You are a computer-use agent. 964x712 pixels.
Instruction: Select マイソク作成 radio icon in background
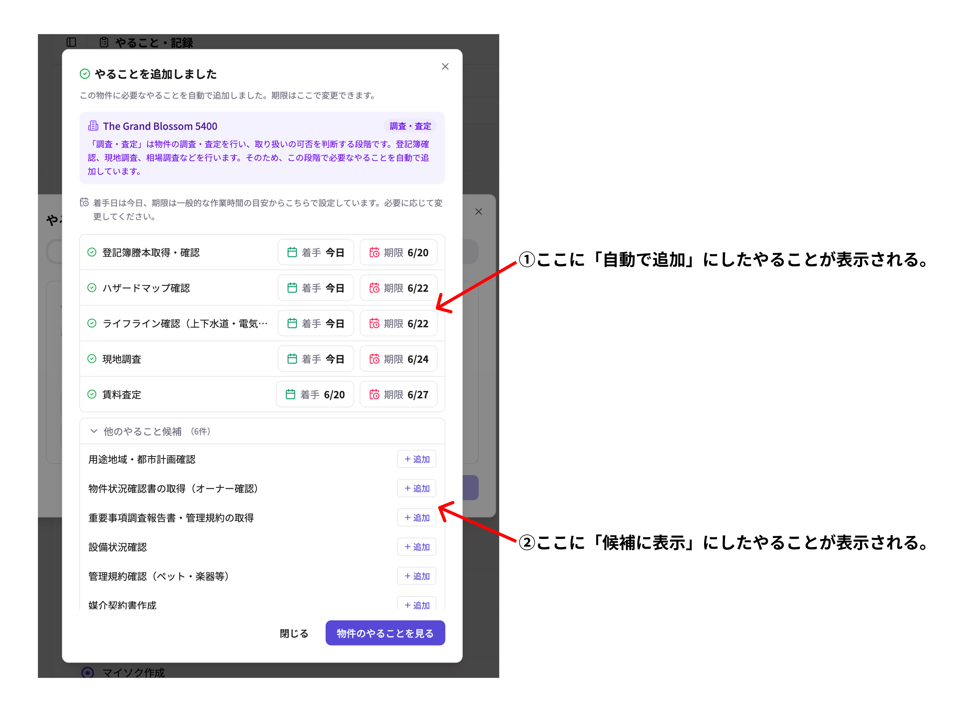(x=87, y=672)
